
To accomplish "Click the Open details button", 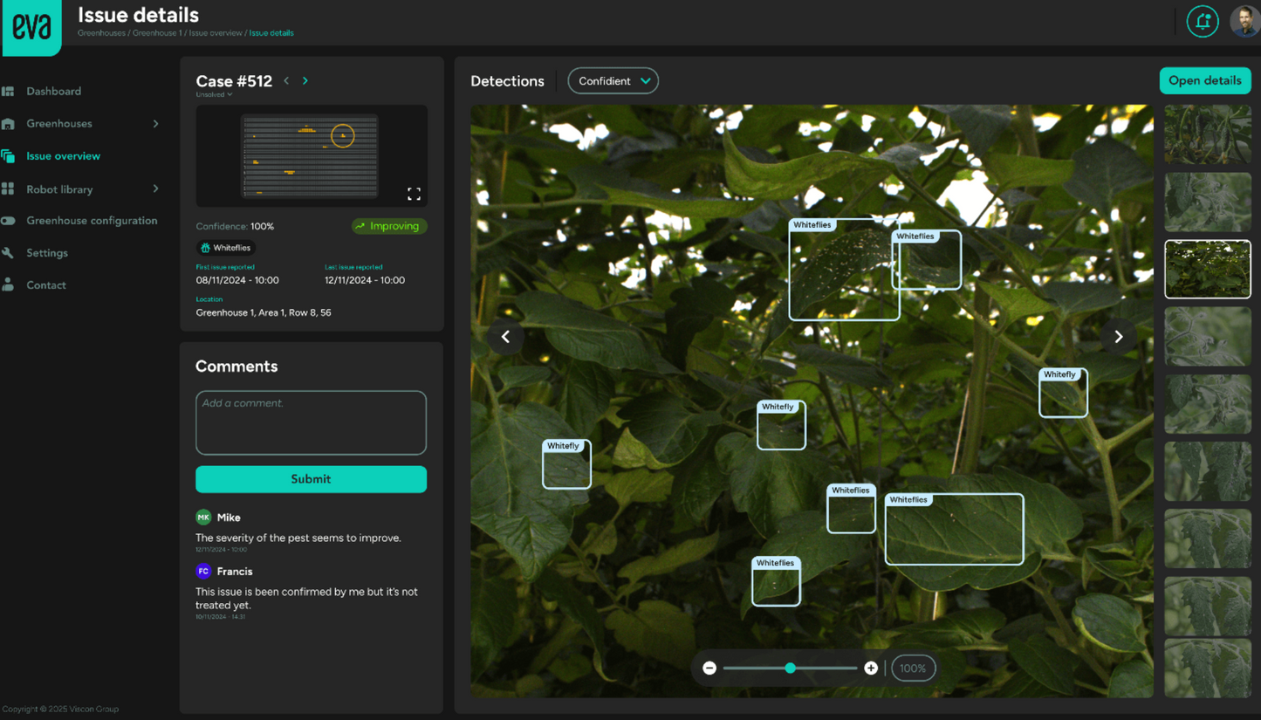I will 1205,80.
